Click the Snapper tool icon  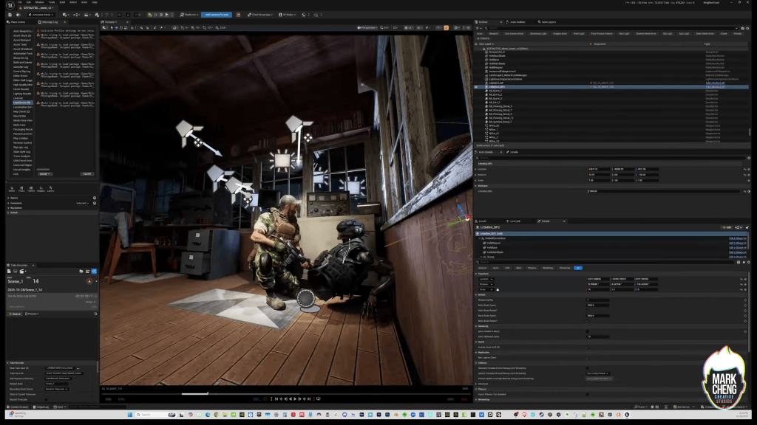click(41, 189)
